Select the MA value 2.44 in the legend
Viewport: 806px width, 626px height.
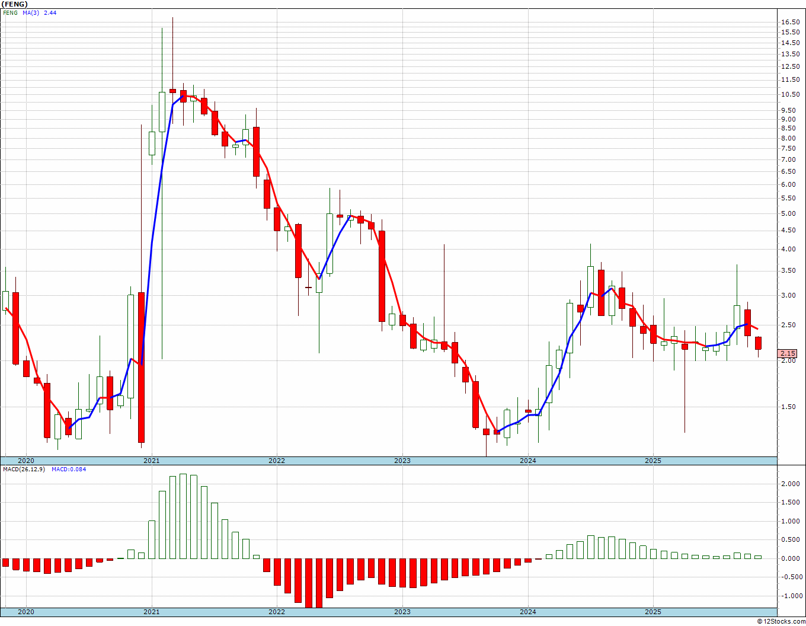click(50, 12)
